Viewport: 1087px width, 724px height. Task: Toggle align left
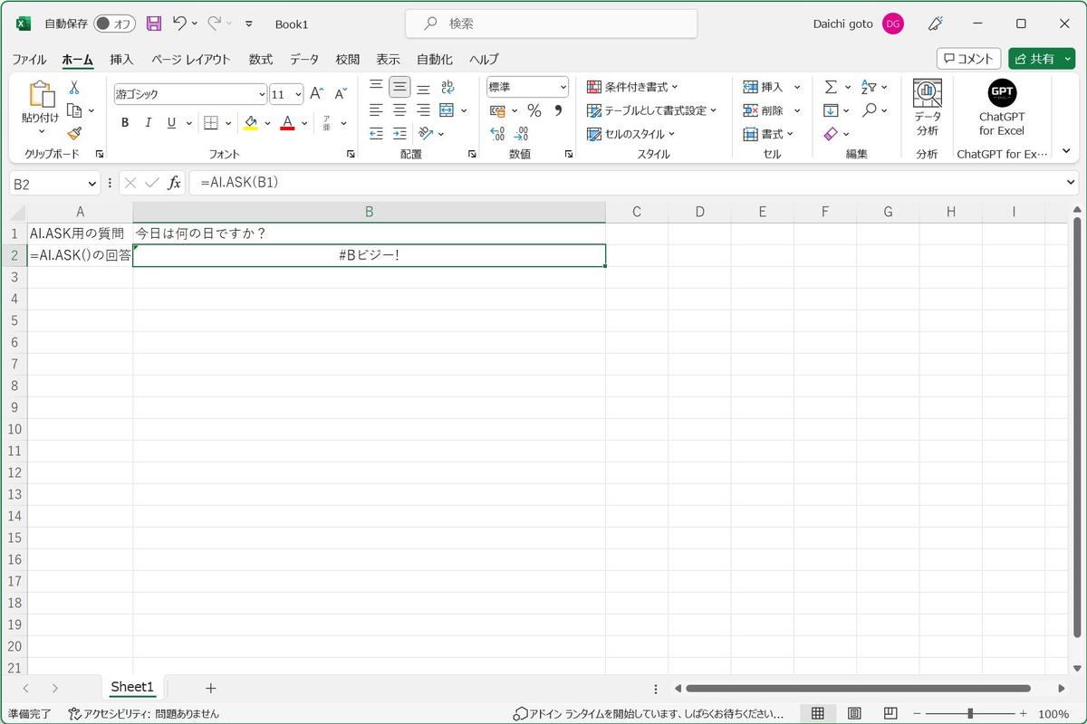(x=376, y=110)
